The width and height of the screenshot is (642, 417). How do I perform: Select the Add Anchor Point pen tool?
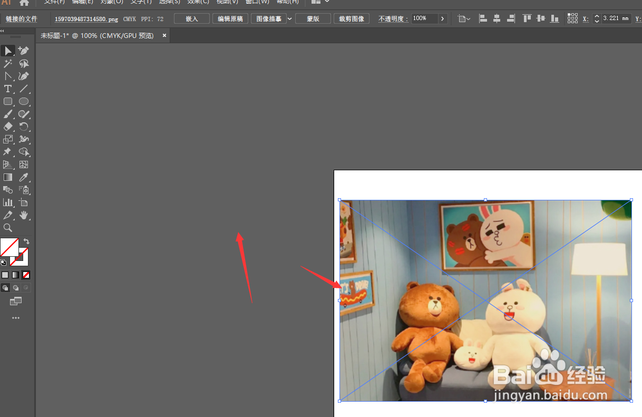pos(24,51)
